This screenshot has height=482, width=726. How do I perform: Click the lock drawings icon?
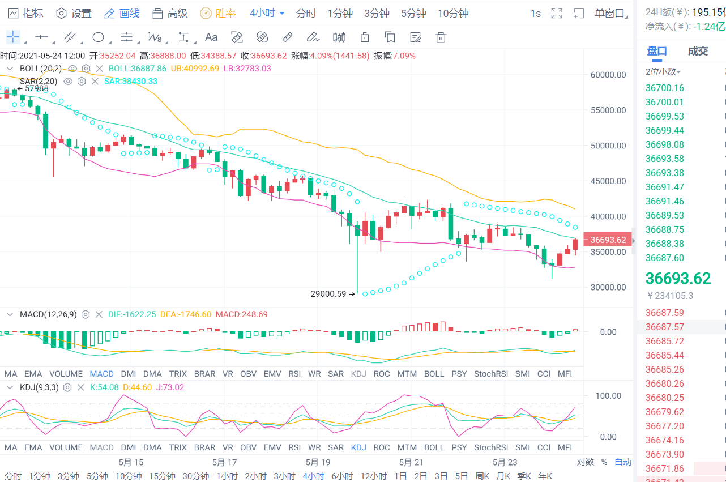tap(364, 37)
